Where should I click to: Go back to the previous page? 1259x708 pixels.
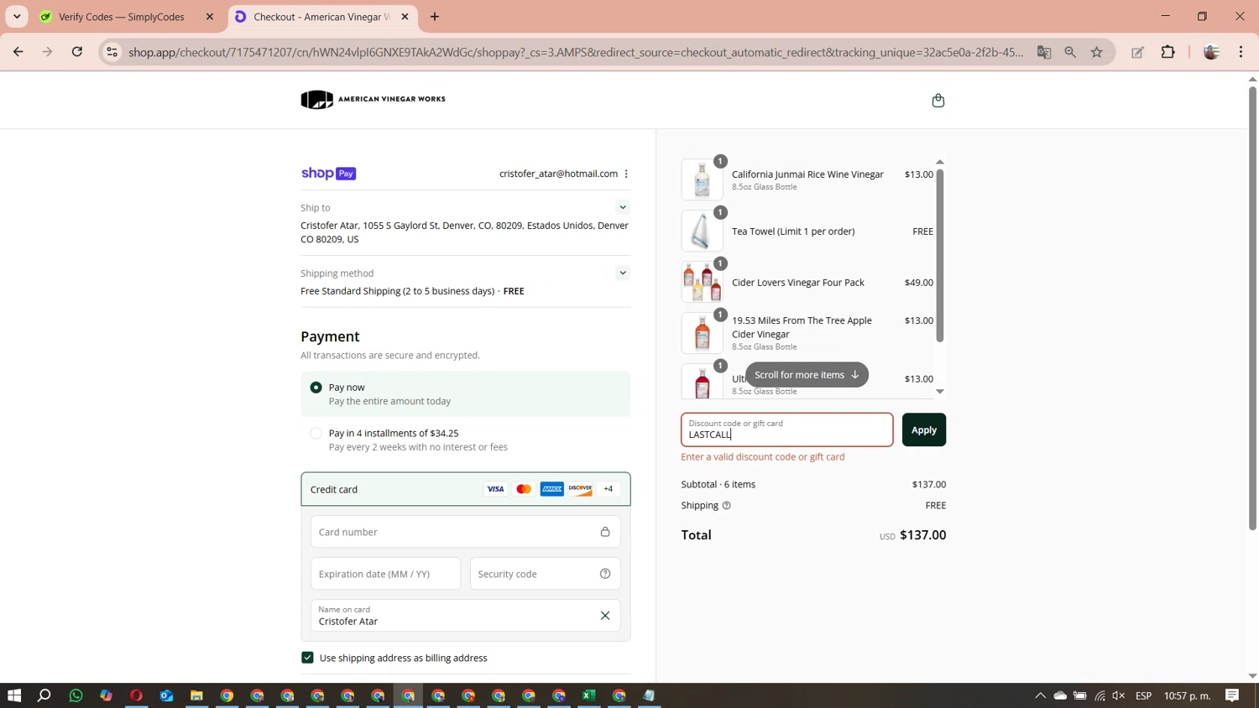18,52
